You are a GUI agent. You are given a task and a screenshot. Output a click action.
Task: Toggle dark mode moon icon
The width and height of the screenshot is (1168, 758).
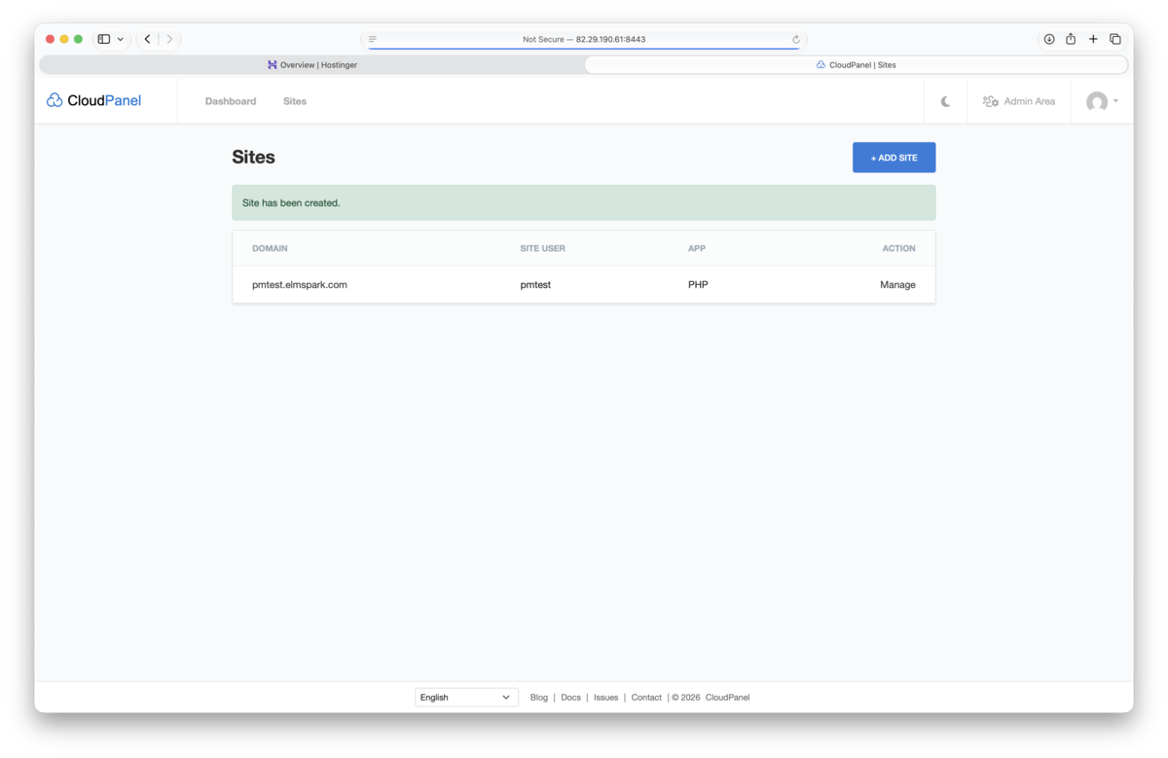[x=945, y=101]
